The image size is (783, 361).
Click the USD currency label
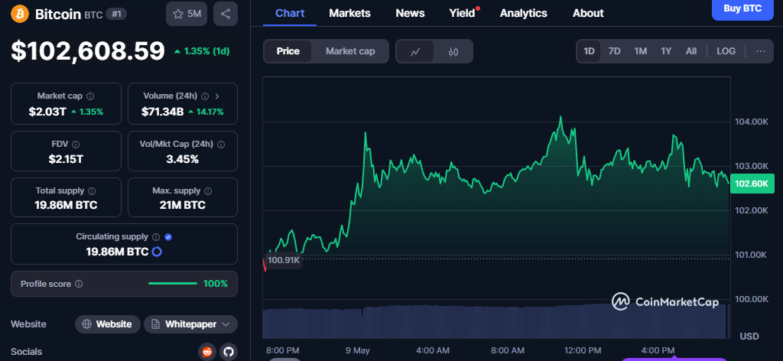click(749, 336)
